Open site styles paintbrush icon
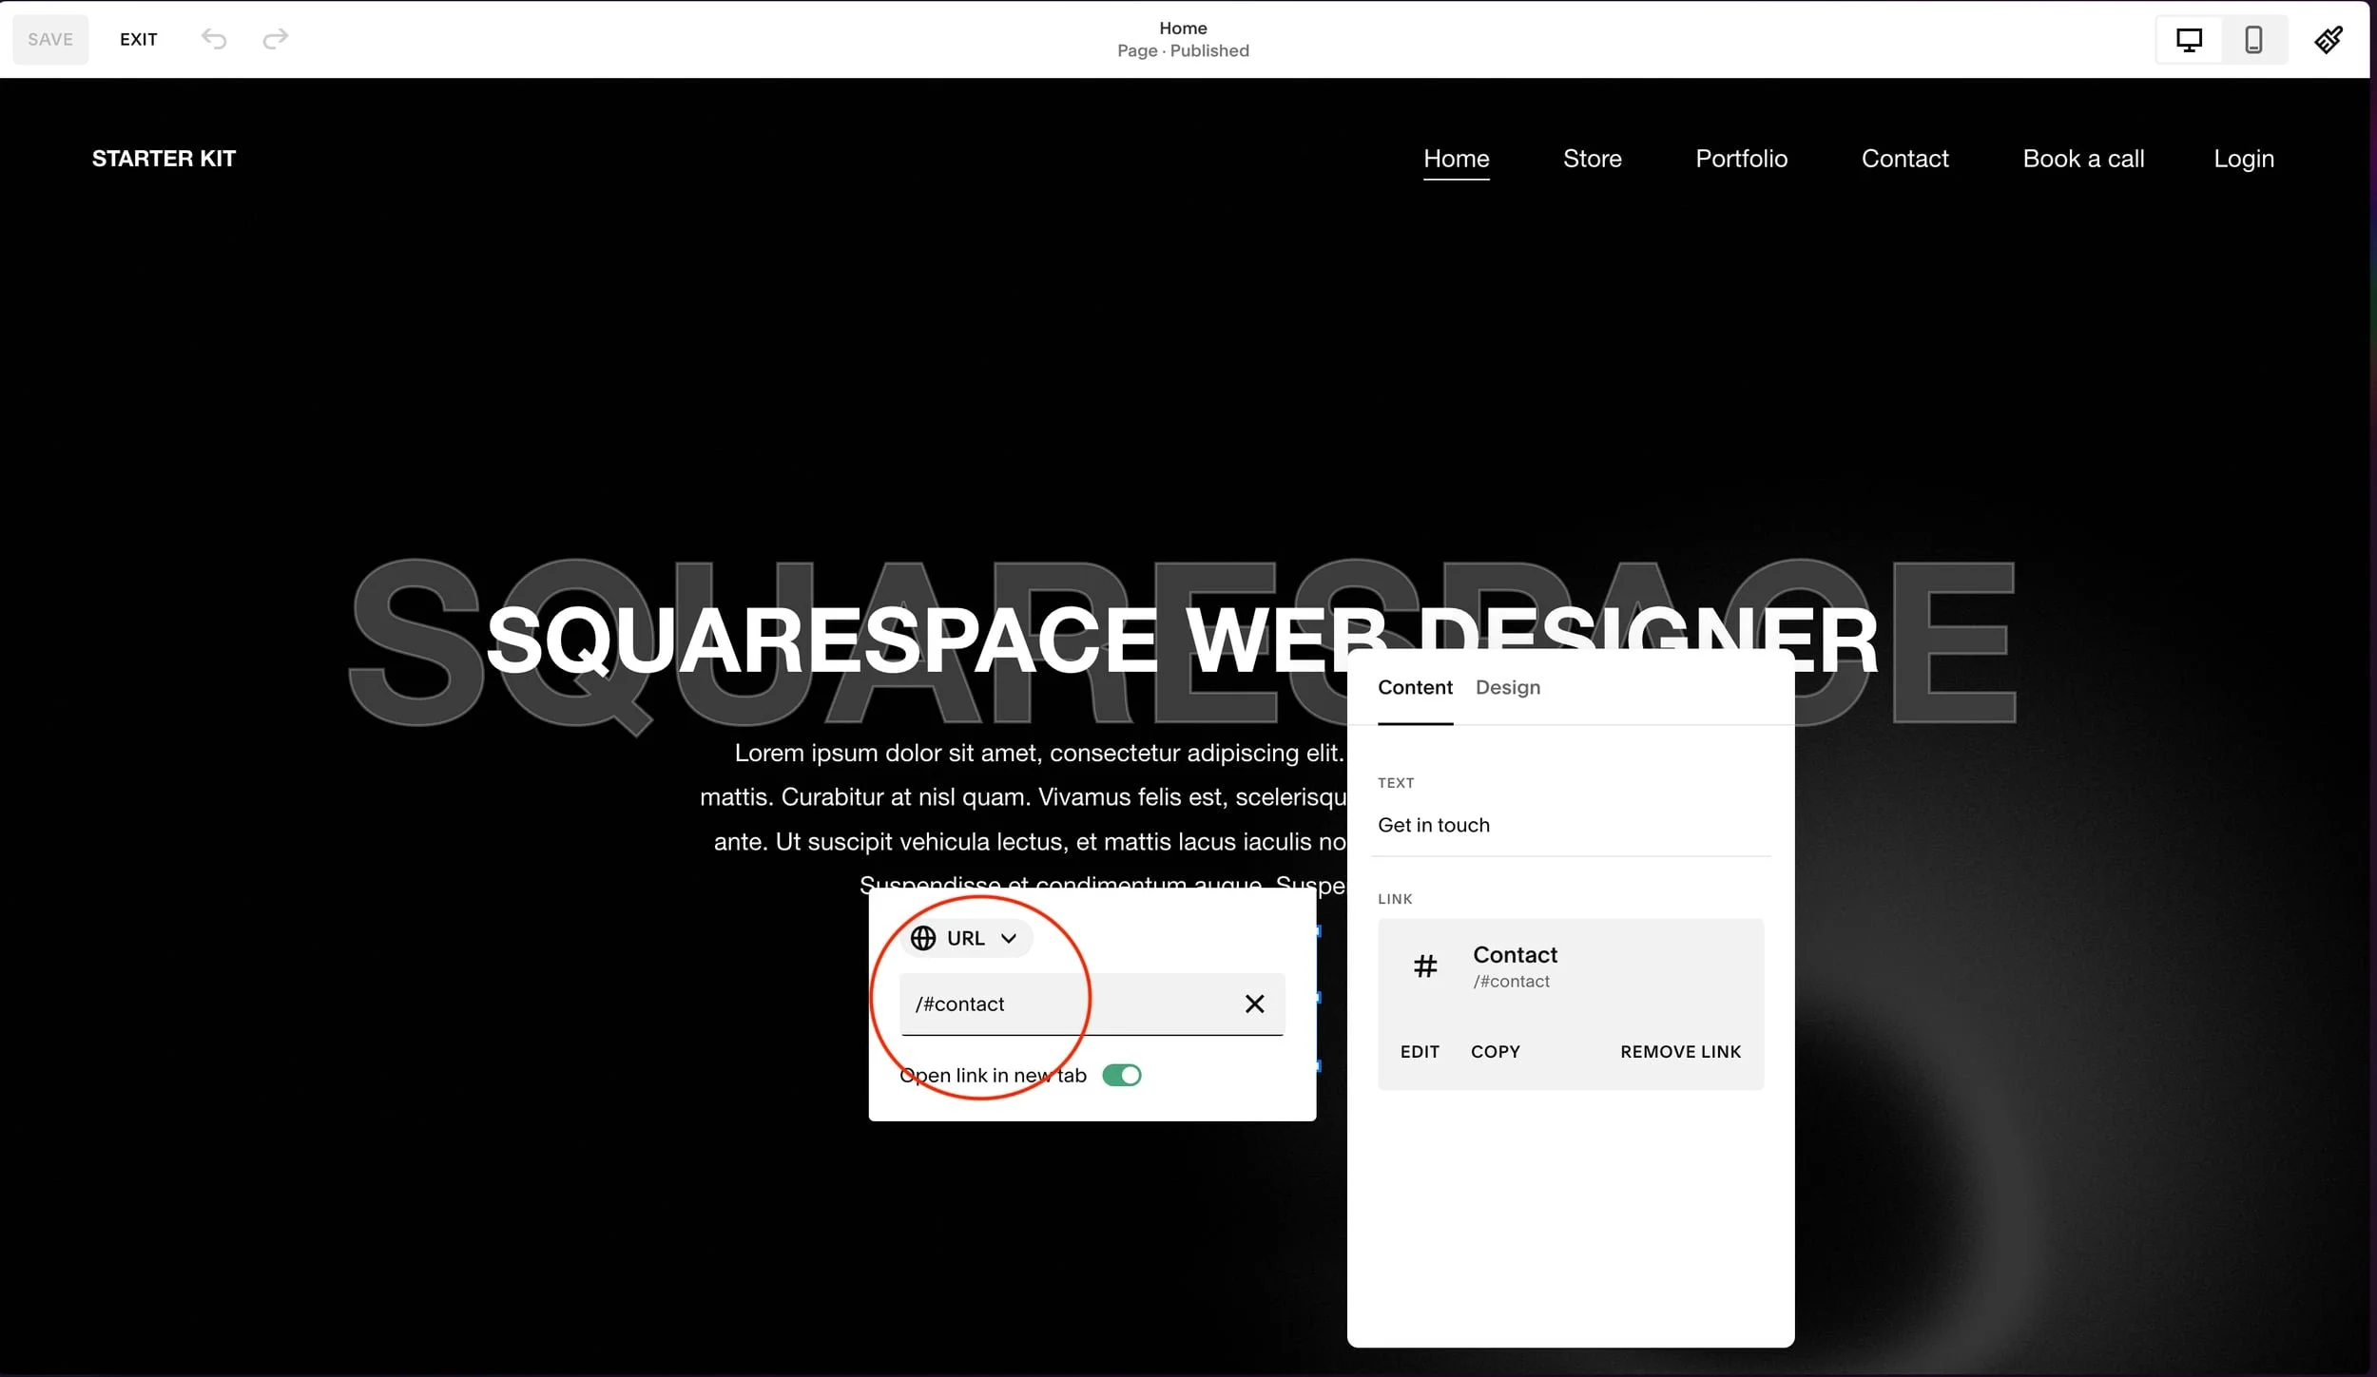The image size is (2377, 1377). pos(2328,40)
